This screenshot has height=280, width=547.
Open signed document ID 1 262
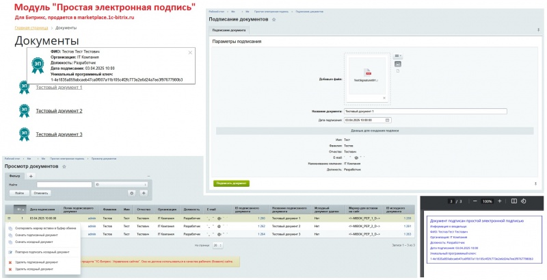coord(262,226)
